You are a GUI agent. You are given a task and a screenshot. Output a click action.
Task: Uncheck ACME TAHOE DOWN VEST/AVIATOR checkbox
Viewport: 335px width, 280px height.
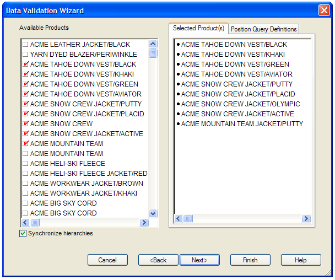(x=25, y=94)
